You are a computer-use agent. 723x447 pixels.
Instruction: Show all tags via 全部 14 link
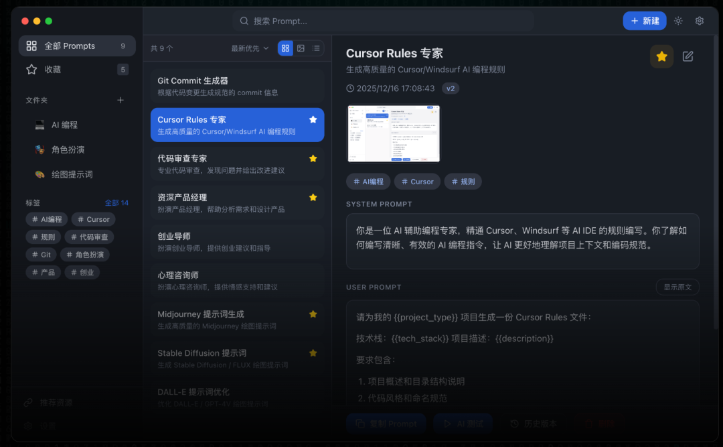pos(116,202)
